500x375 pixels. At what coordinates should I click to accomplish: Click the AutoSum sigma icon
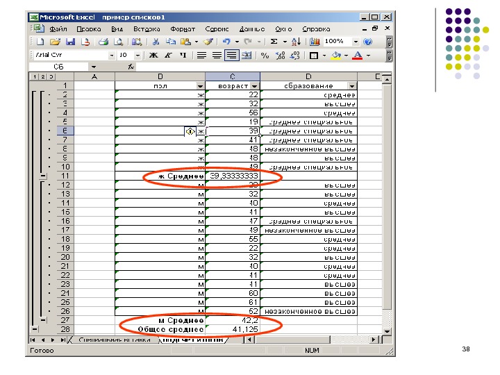click(x=274, y=42)
